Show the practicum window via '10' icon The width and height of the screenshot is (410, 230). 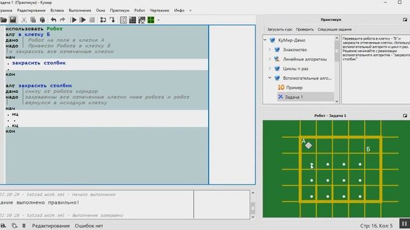coord(124,20)
